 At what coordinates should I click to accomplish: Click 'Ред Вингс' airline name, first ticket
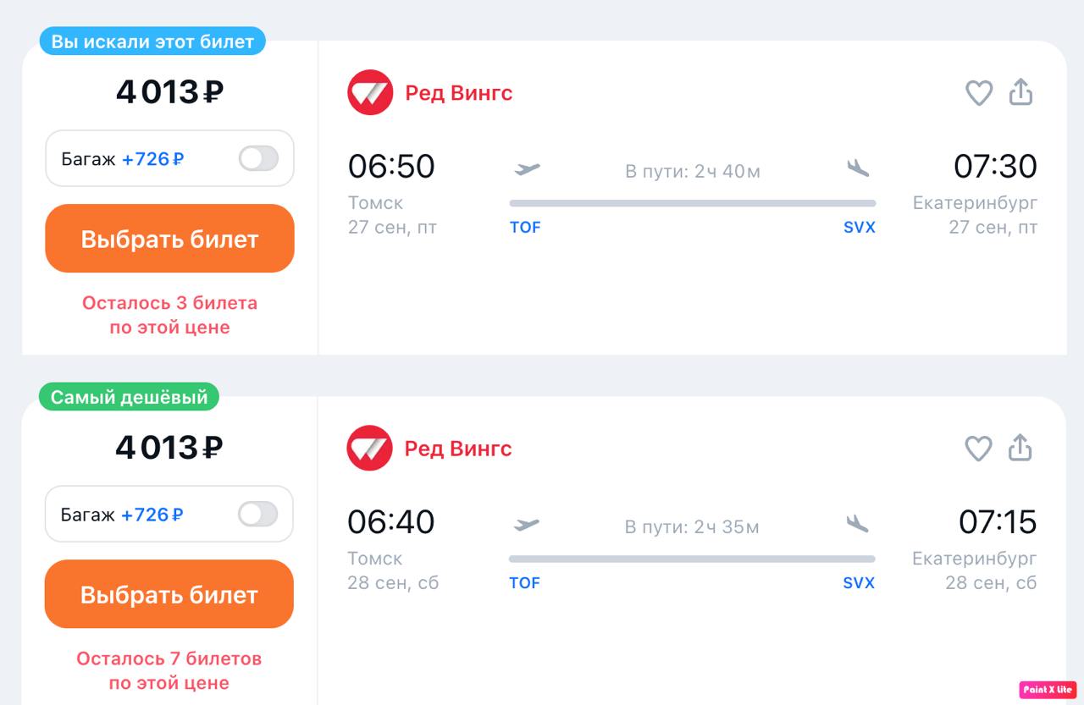coord(459,92)
